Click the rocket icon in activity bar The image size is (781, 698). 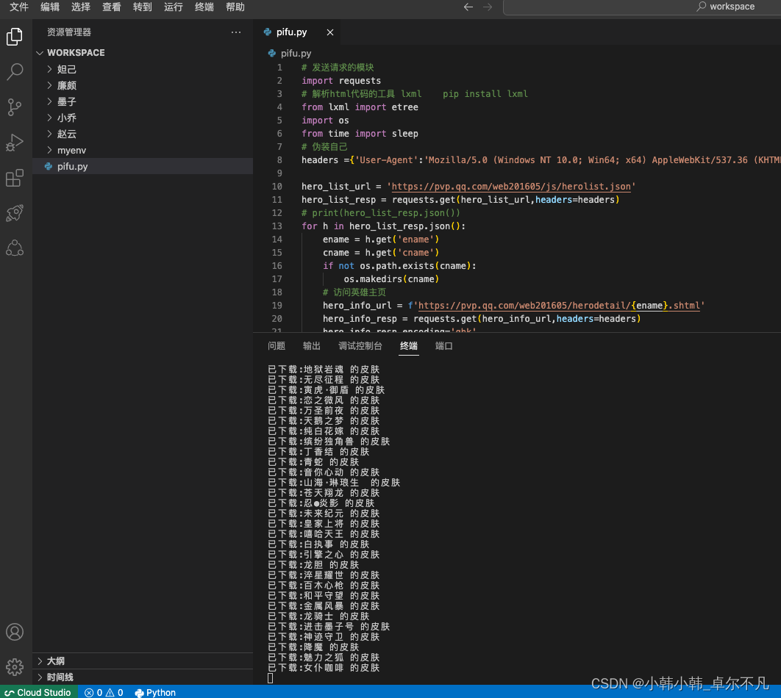tap(15, 213)
